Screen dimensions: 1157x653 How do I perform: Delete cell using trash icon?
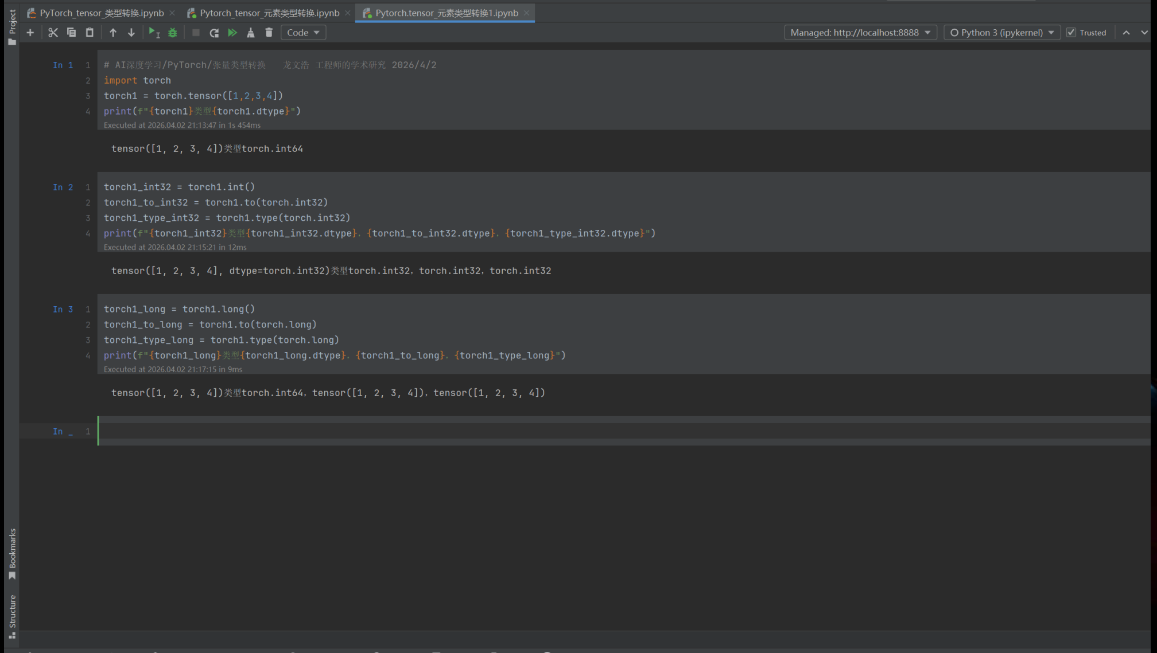(269, 33)
